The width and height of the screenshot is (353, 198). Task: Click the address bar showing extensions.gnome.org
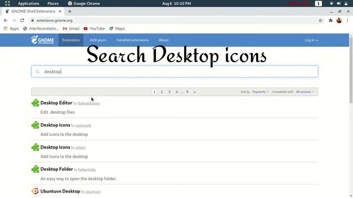(x=174, y=20)
